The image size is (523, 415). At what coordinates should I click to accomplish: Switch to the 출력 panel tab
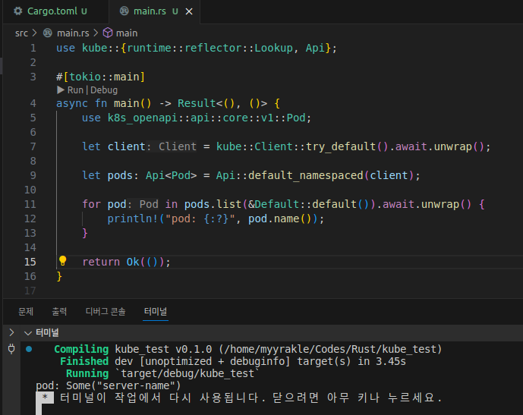[59, 311]
